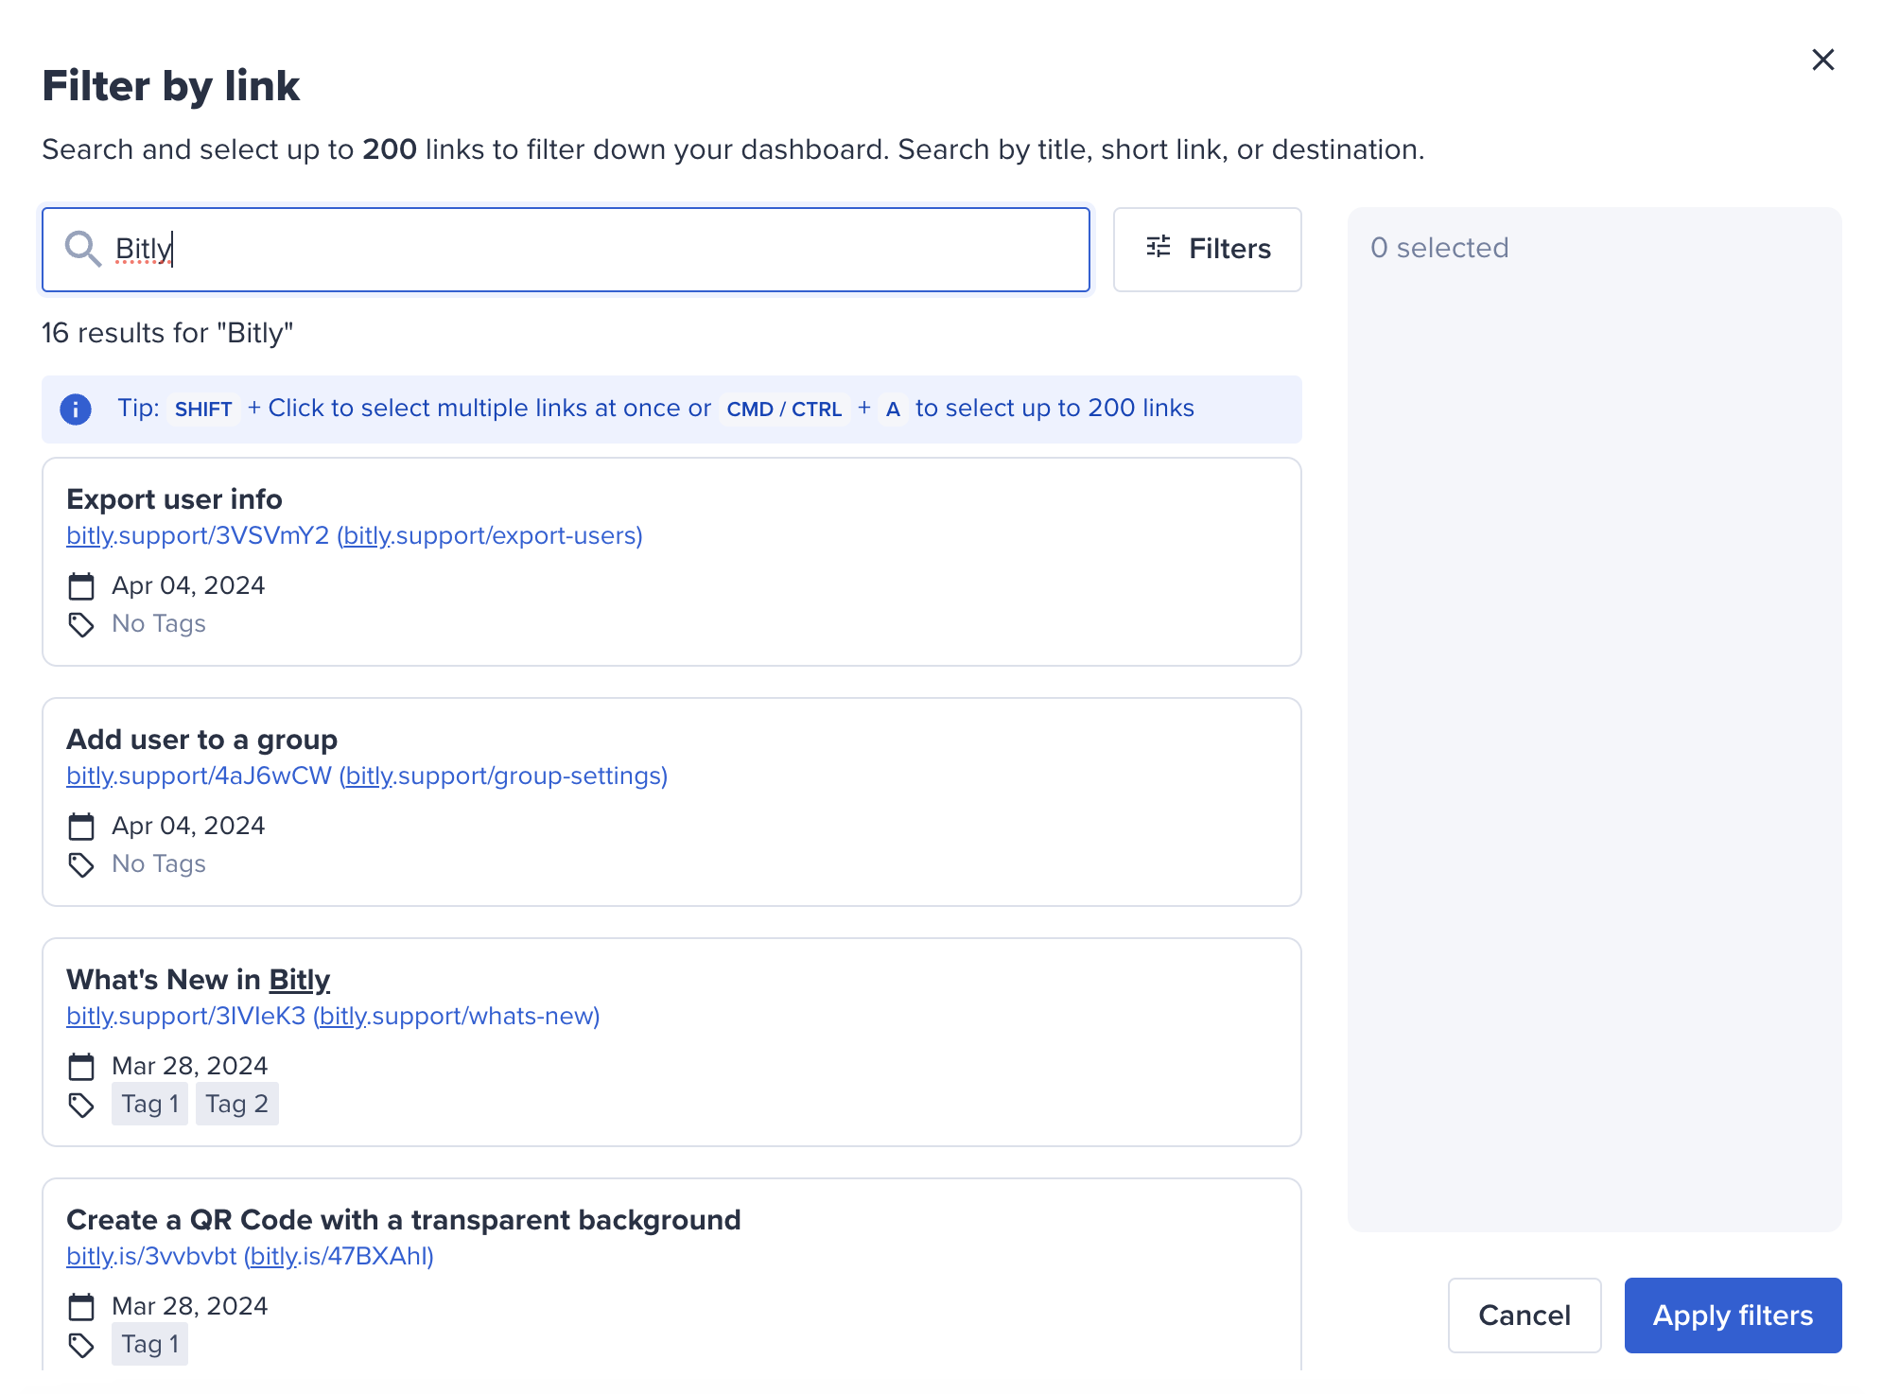Select the Add user to a group card
The image size is (1882, 1394).
coord(671,802)
